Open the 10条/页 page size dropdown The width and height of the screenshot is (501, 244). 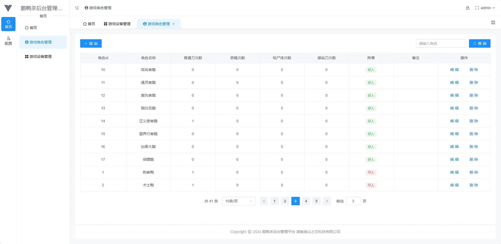(239, 201)
